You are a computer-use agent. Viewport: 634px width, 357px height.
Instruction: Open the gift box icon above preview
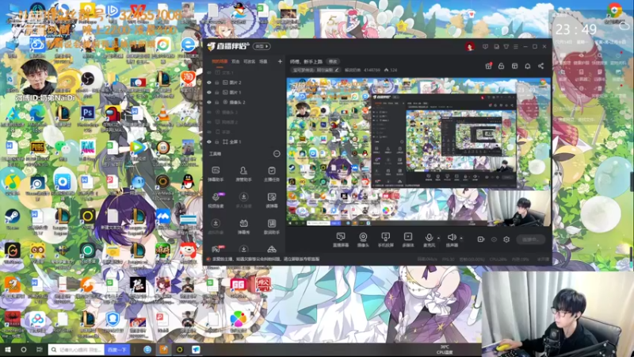click(488, 66)
